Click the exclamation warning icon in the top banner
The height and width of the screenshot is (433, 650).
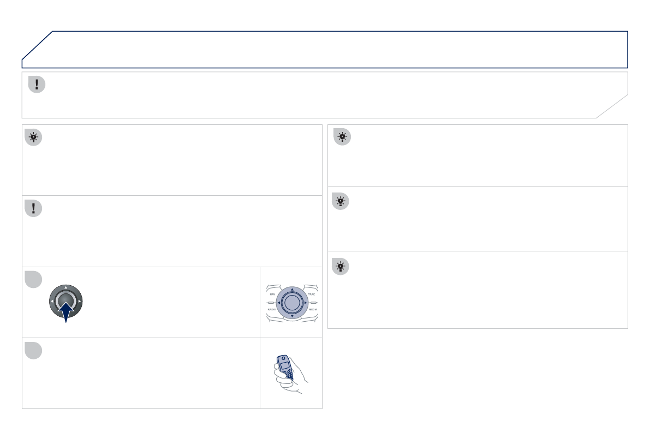click(37, 84)
